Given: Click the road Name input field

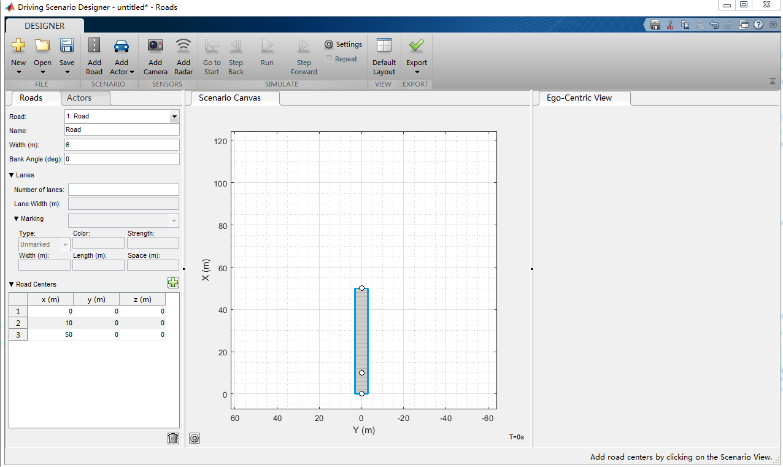Looking at the screenshot, I should (122, 130).
